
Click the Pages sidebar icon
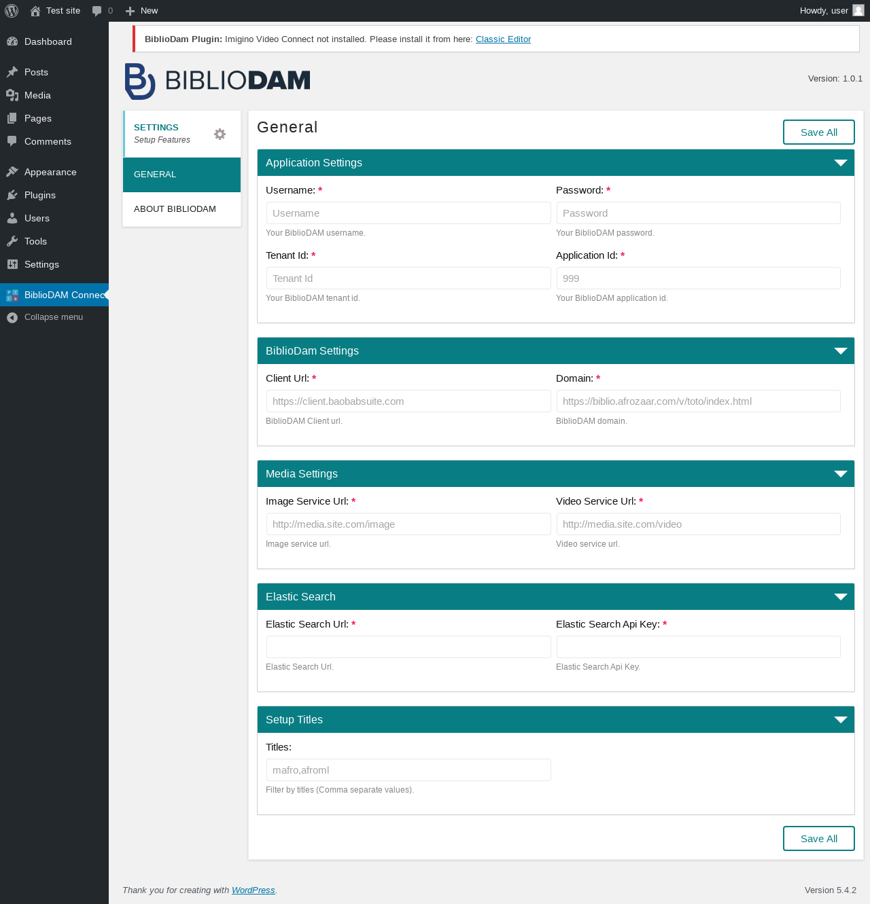click(x=12, y=118)
